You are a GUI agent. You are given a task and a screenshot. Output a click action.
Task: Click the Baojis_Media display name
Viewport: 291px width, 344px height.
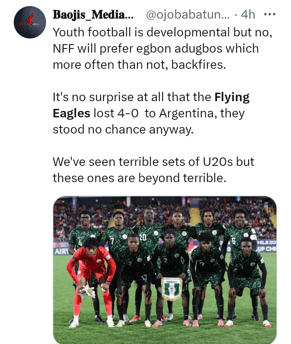click(x=93, y=15)
